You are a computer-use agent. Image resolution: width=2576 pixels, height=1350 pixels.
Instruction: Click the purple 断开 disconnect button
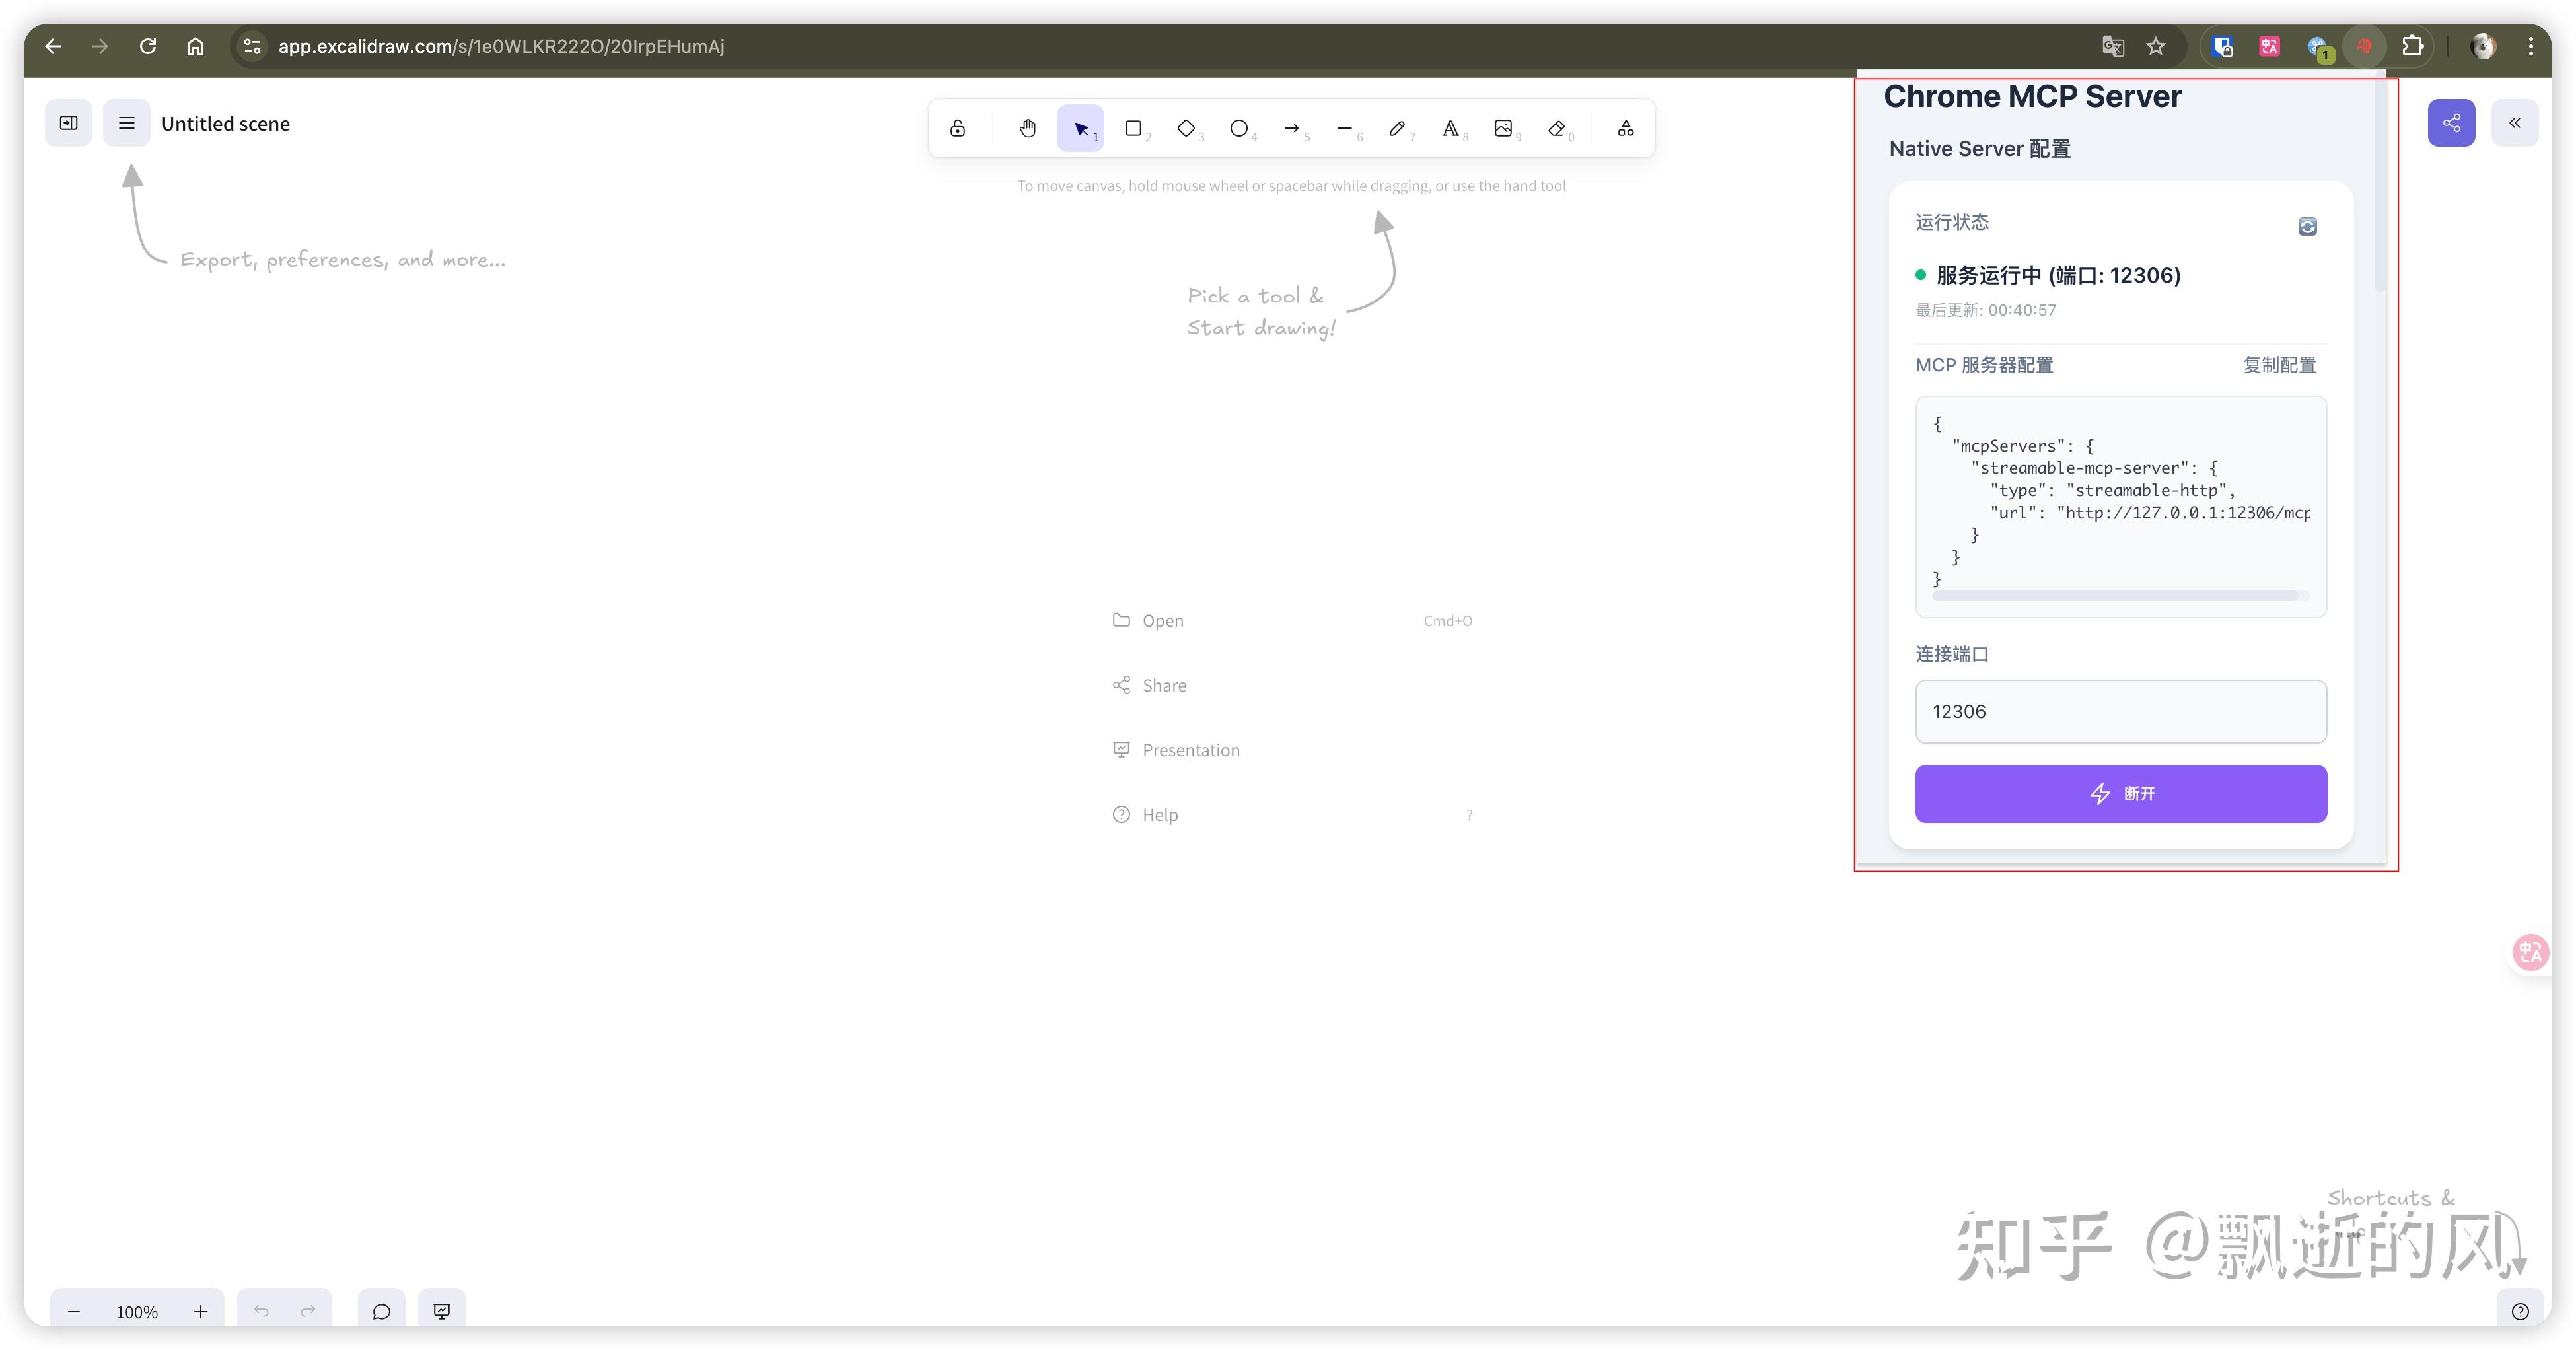pos(2121,794)
